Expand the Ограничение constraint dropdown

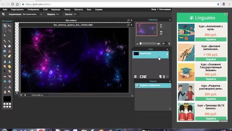click(x=32, y=14)
